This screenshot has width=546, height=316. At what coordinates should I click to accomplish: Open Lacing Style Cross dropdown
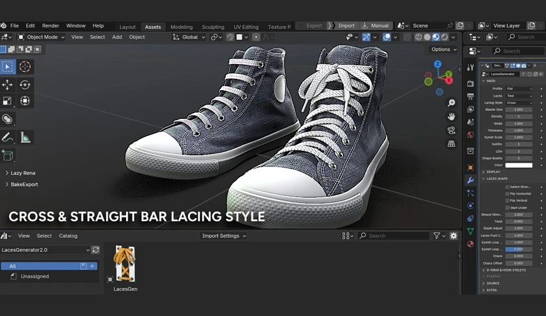coord(519,103)
